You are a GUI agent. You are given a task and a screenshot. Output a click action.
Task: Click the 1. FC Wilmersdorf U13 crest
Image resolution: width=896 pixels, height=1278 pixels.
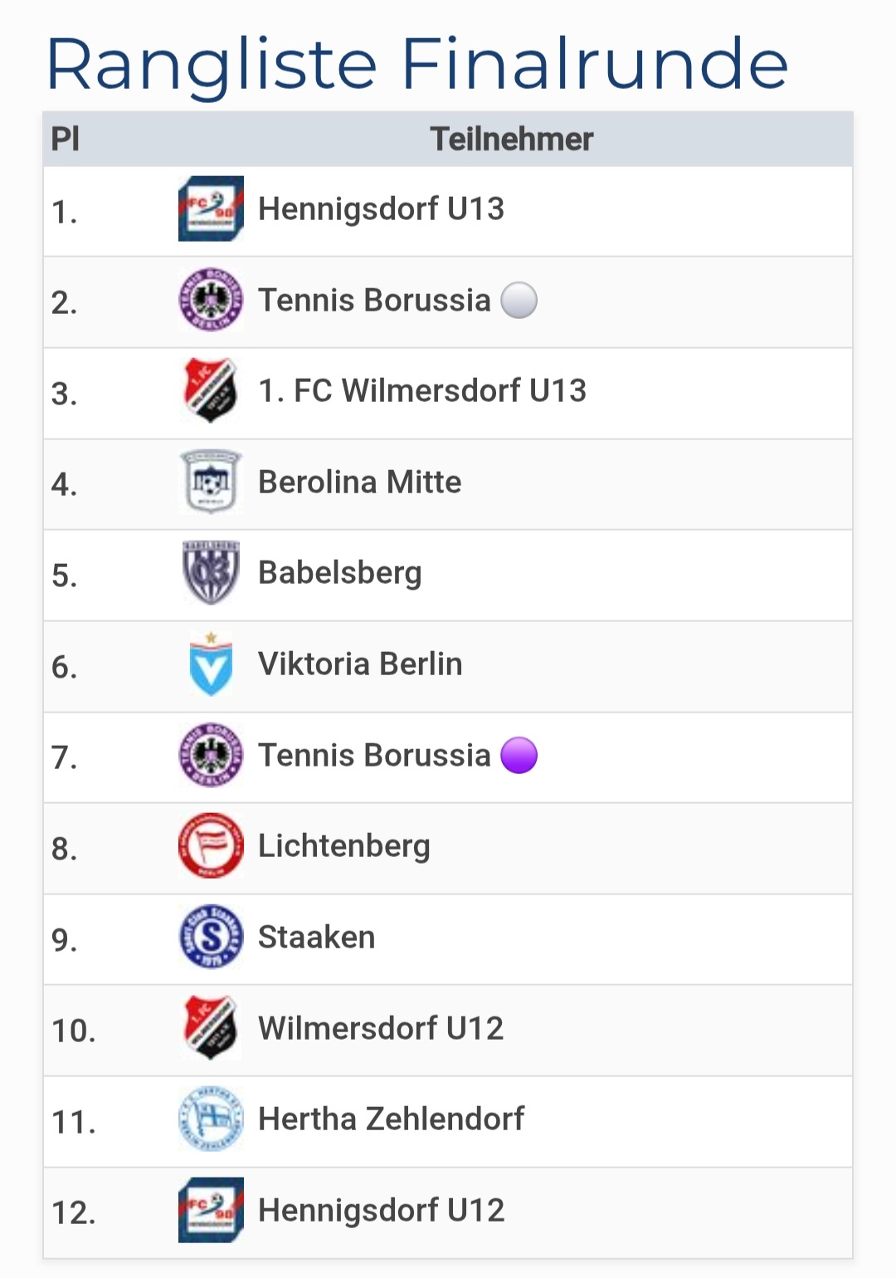[211, 390]
